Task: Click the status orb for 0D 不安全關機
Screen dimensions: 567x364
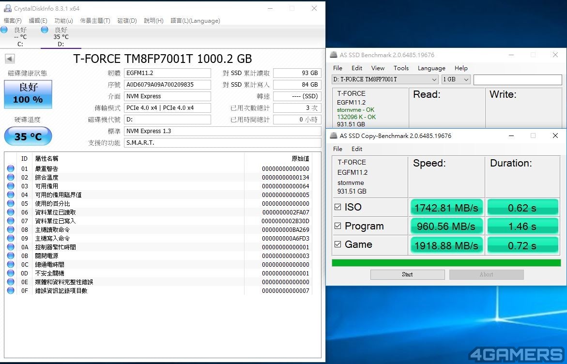Action: click(11, 273)
